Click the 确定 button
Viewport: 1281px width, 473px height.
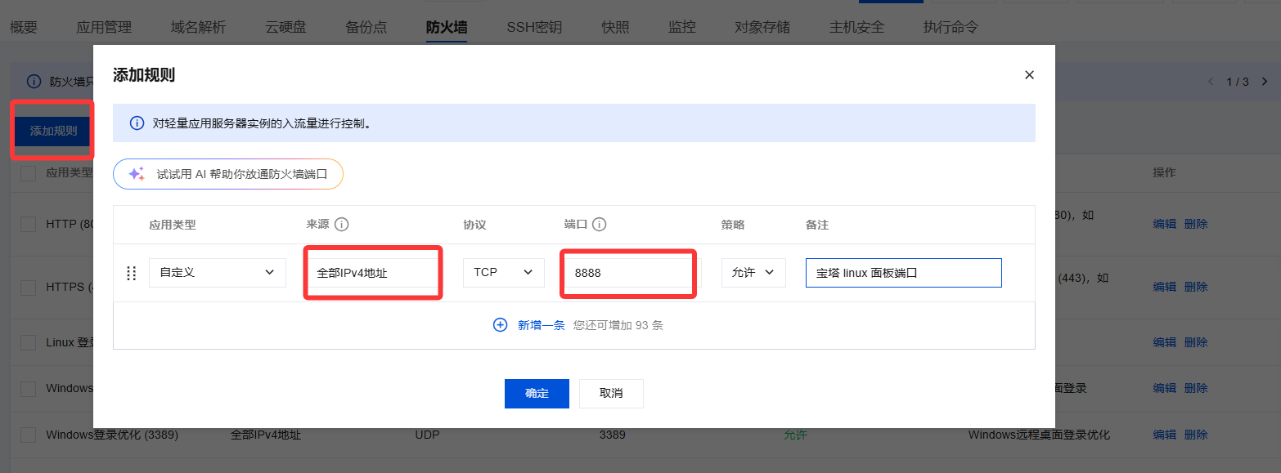click(x=537, y=393)
